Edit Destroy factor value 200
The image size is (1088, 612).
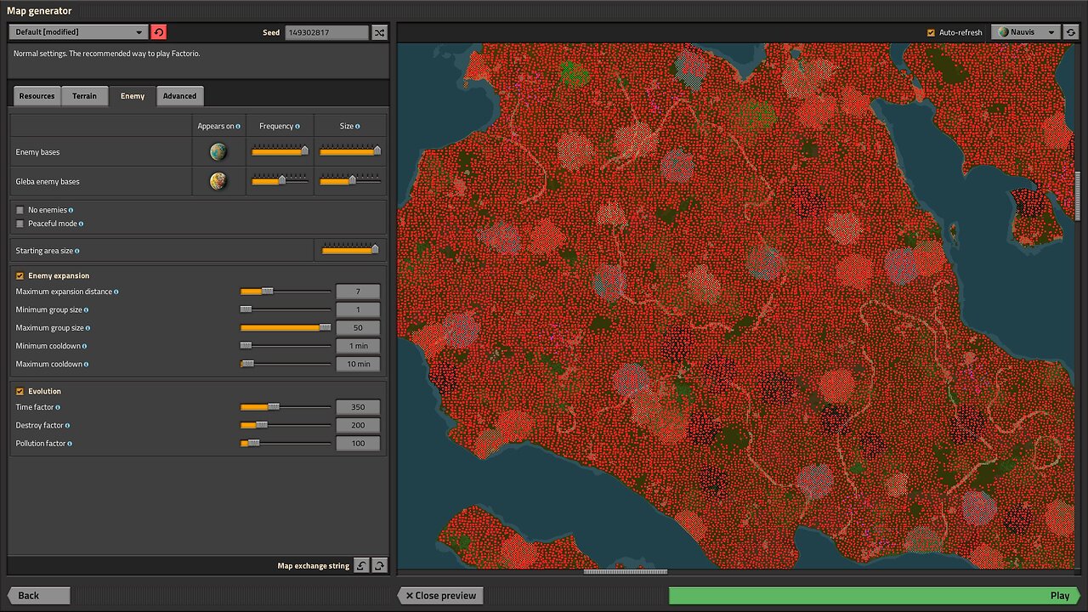pyautogui.click(x=358, y=425)
